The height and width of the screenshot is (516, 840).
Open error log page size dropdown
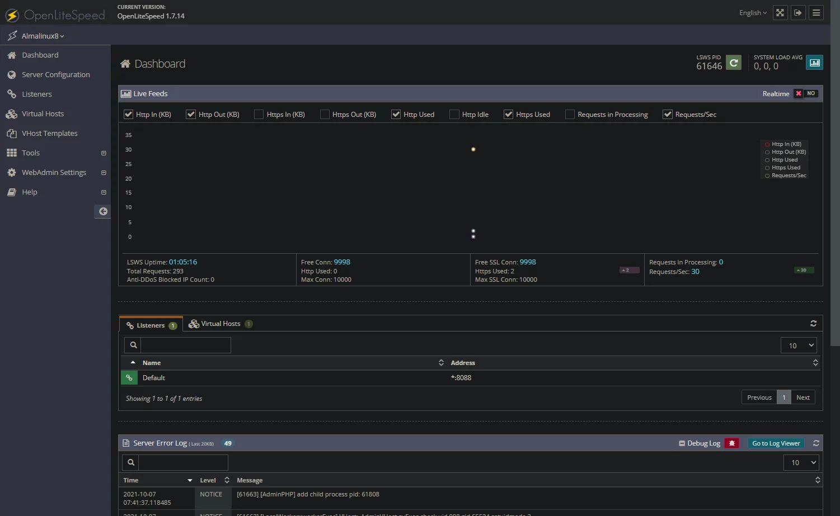[801, 462]
